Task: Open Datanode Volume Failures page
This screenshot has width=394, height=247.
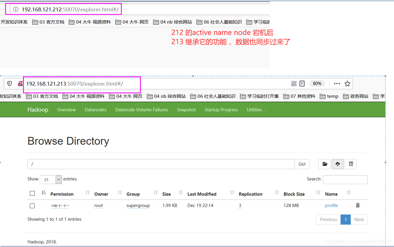Action: pos(142,110)
